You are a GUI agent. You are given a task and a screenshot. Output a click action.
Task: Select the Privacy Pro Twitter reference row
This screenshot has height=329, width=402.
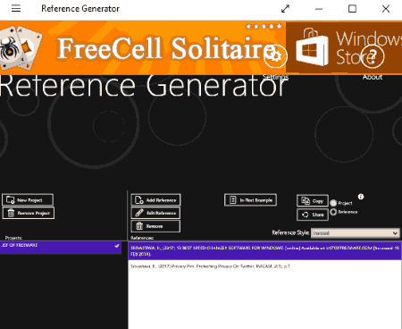click(264, 266)
